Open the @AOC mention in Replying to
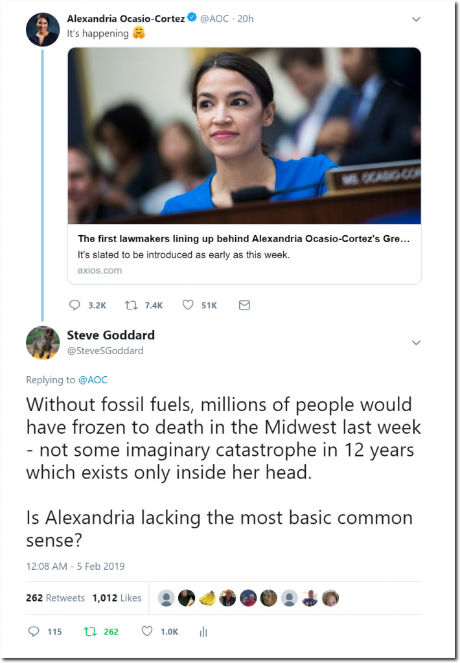460x663 pixels. (x=93, y=379)
